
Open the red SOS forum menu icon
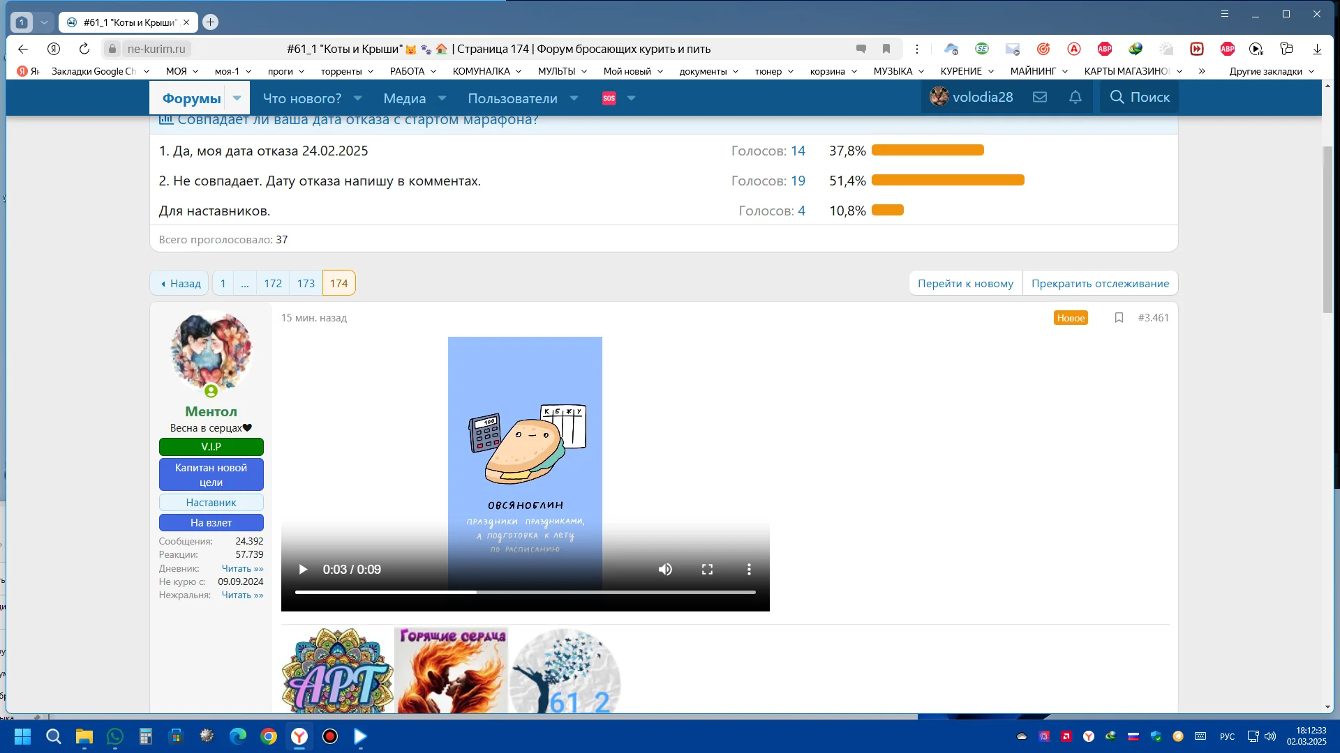click(609, 98)
